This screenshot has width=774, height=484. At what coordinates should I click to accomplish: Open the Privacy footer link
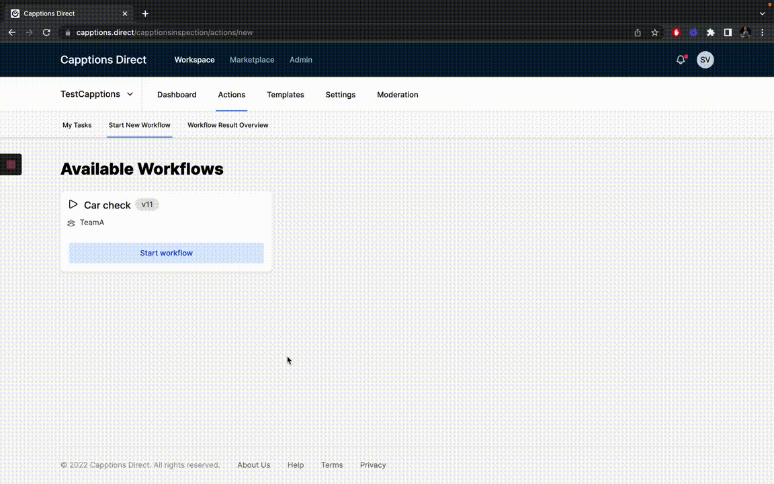[x=373, y=465]
